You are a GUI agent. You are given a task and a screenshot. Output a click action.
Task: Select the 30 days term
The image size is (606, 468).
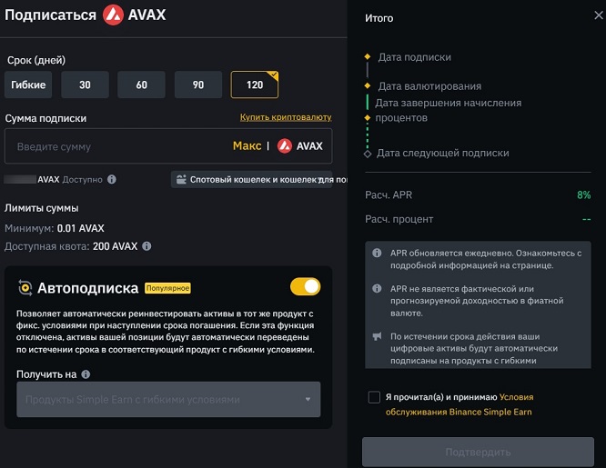click(x=85, y=85)
